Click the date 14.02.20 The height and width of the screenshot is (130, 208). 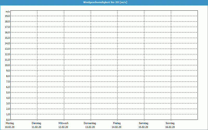(116, 127)
